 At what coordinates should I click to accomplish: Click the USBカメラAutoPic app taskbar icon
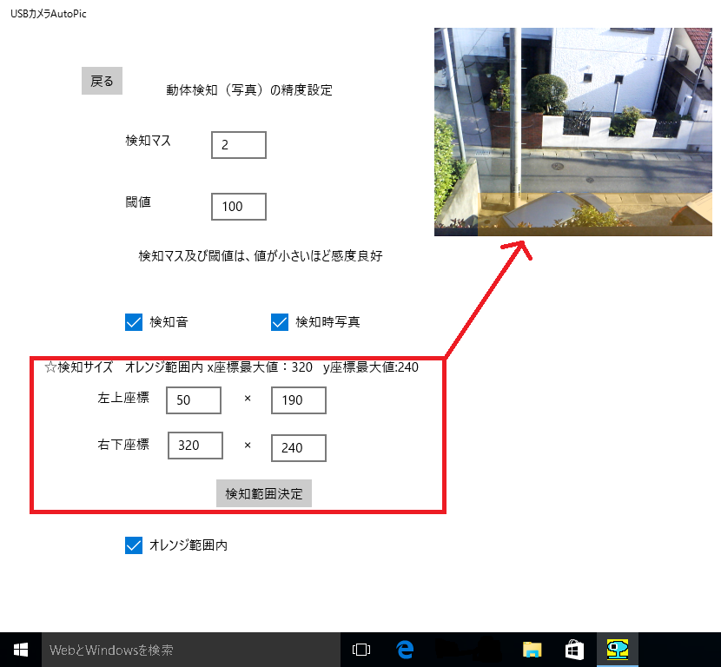[x=617, y=650]
